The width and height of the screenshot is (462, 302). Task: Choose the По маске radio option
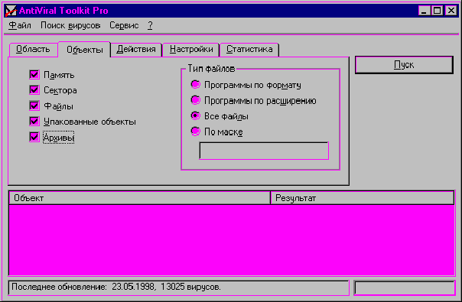(x=195, y=131)
